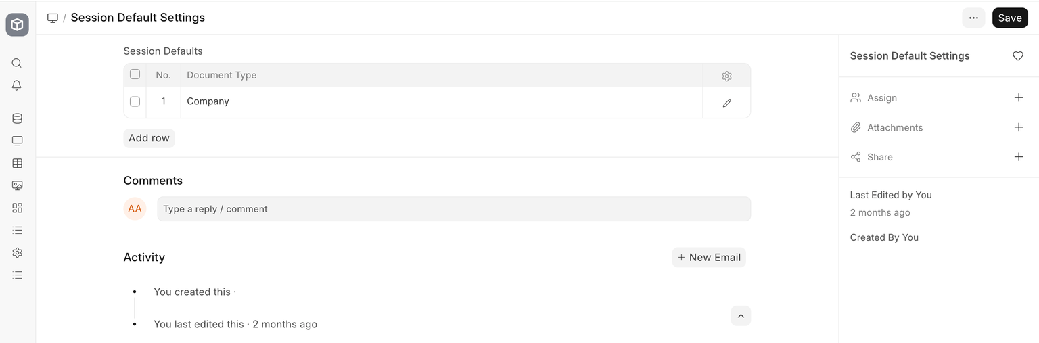Viewport: 1039px width, 343px height.
Task: Open the table grid sidebar icon
Action: tap(17, 163)
